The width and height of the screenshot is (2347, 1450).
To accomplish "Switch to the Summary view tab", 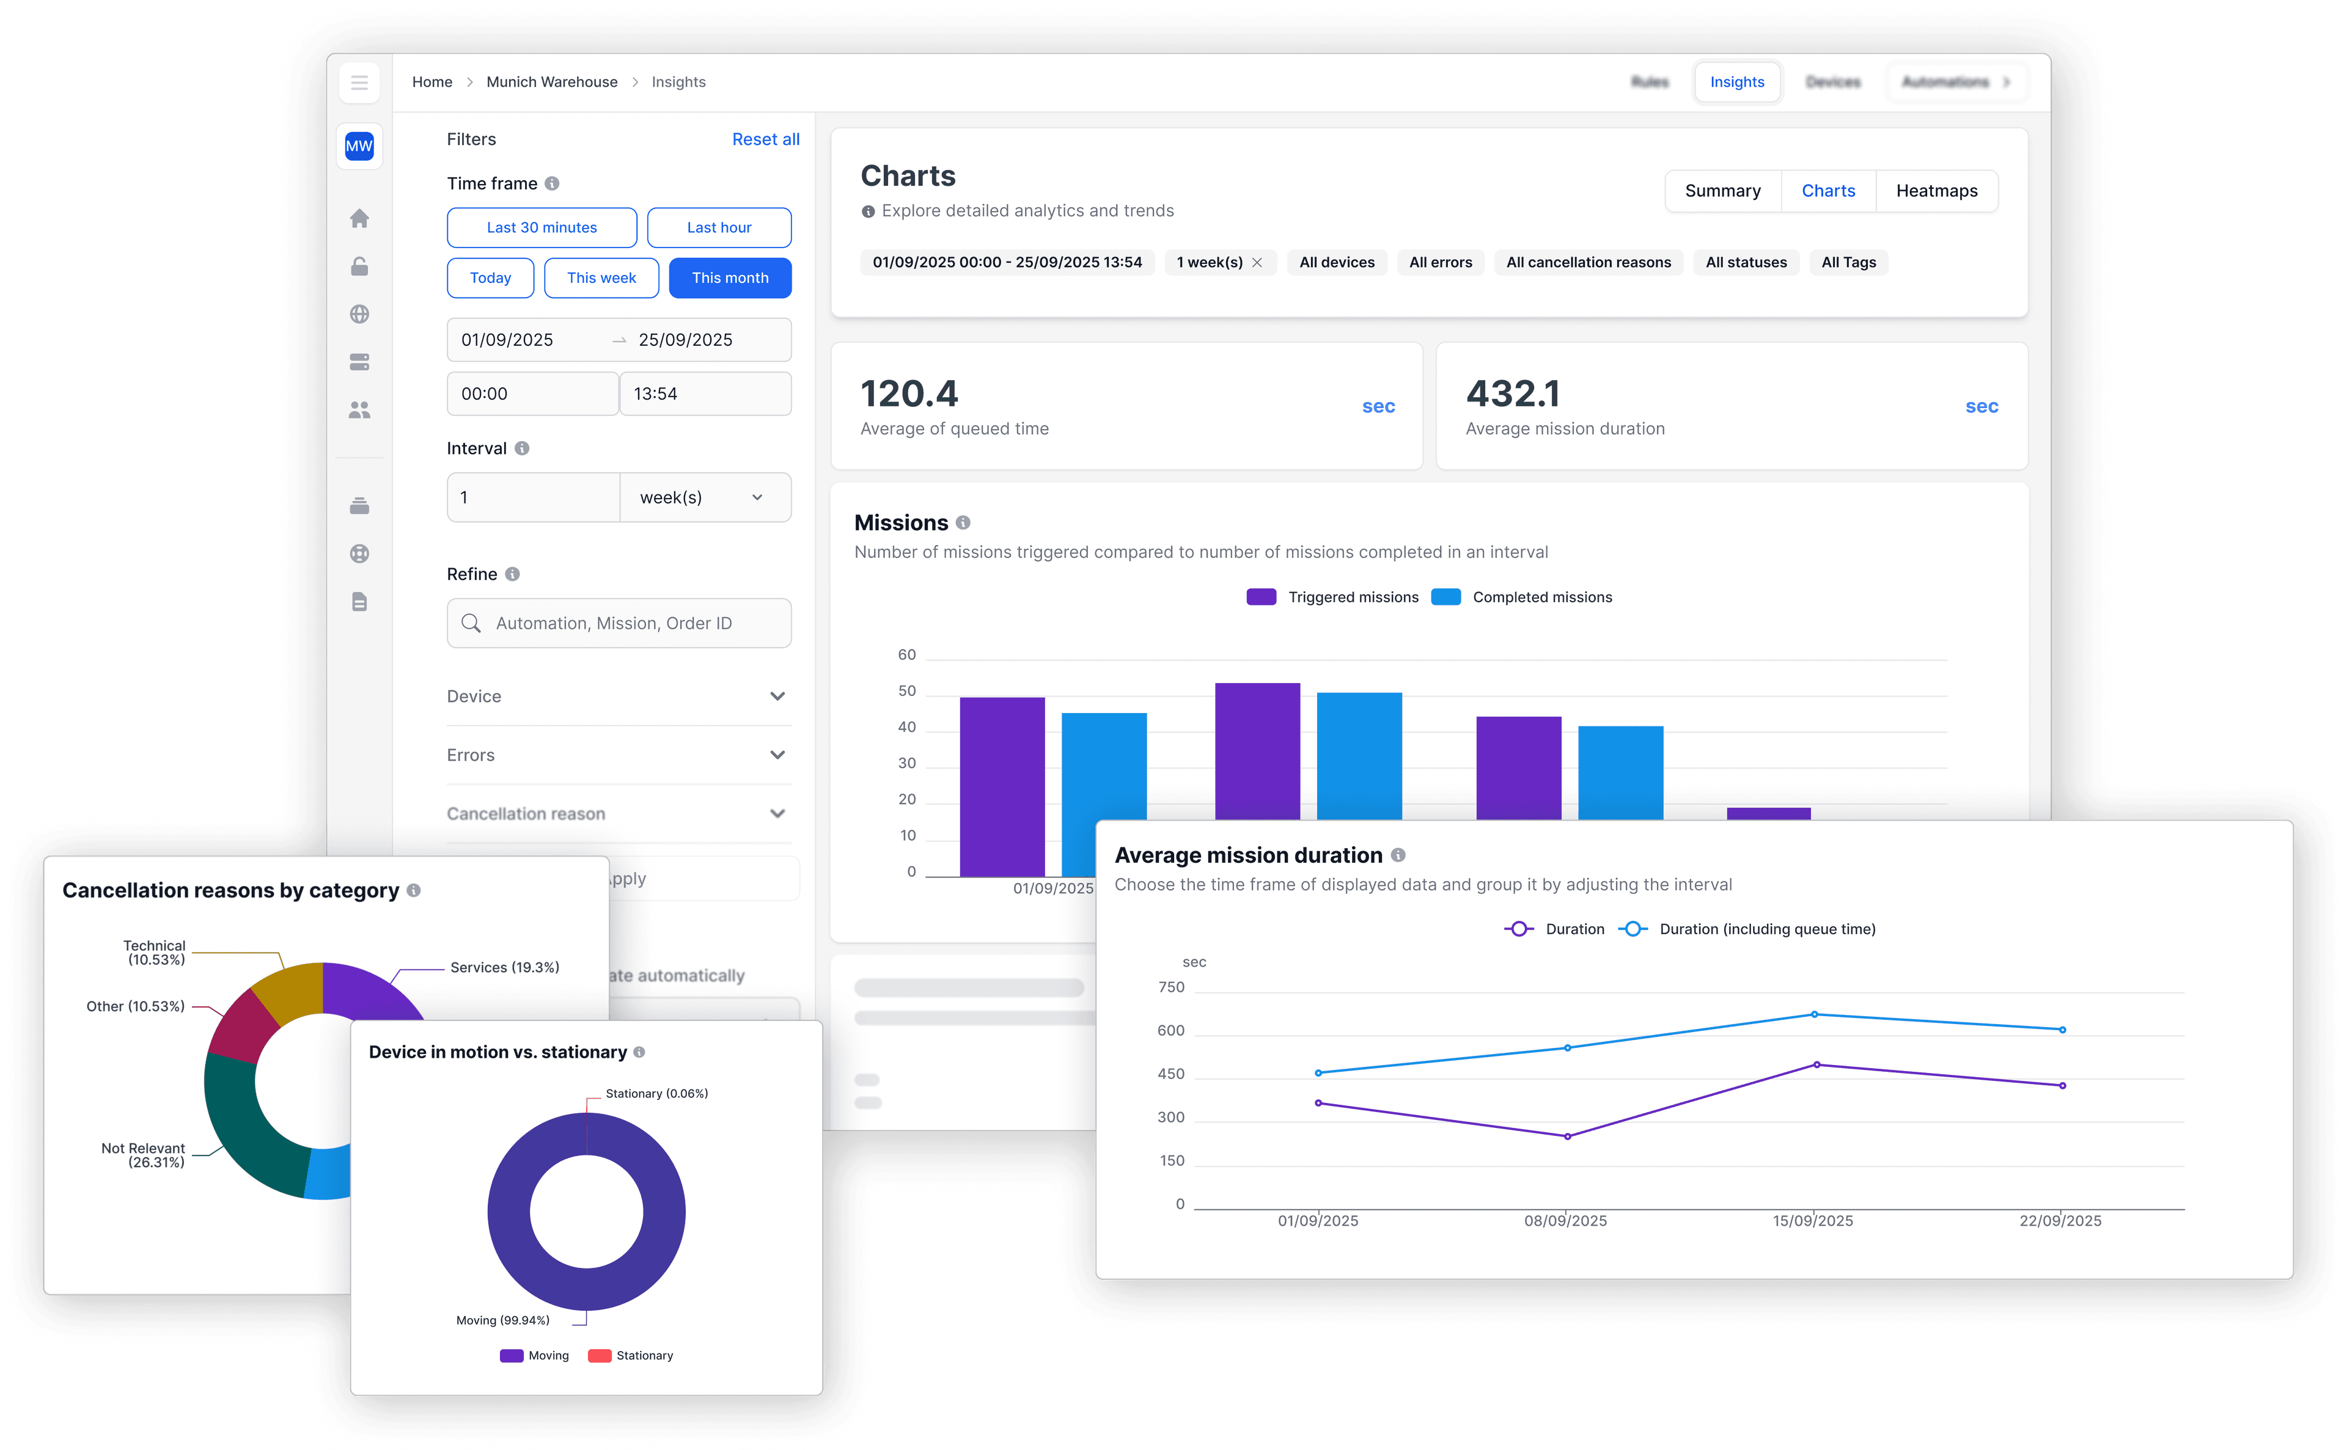I will pos(1722,191).
